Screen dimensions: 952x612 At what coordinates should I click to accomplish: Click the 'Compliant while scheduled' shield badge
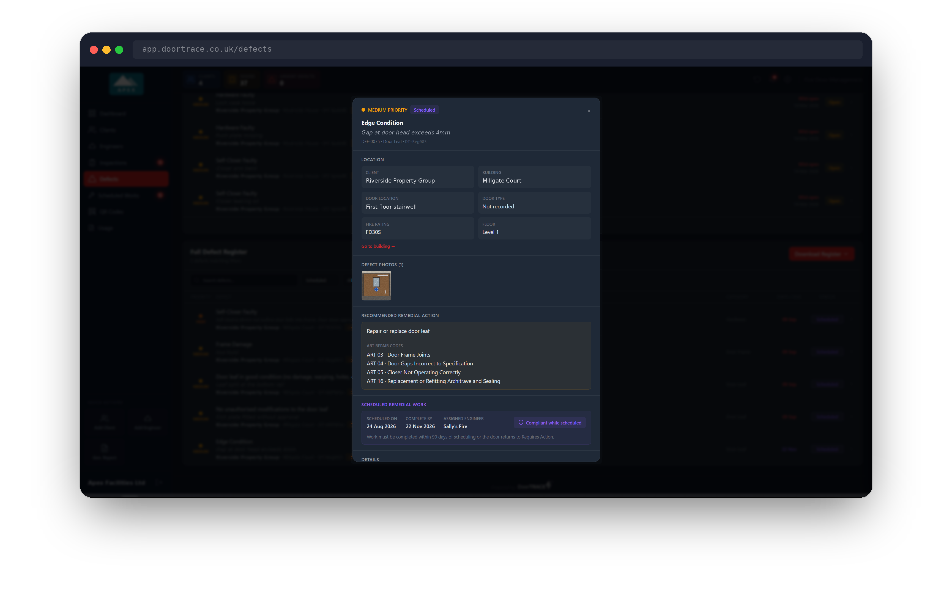(549, 423)
